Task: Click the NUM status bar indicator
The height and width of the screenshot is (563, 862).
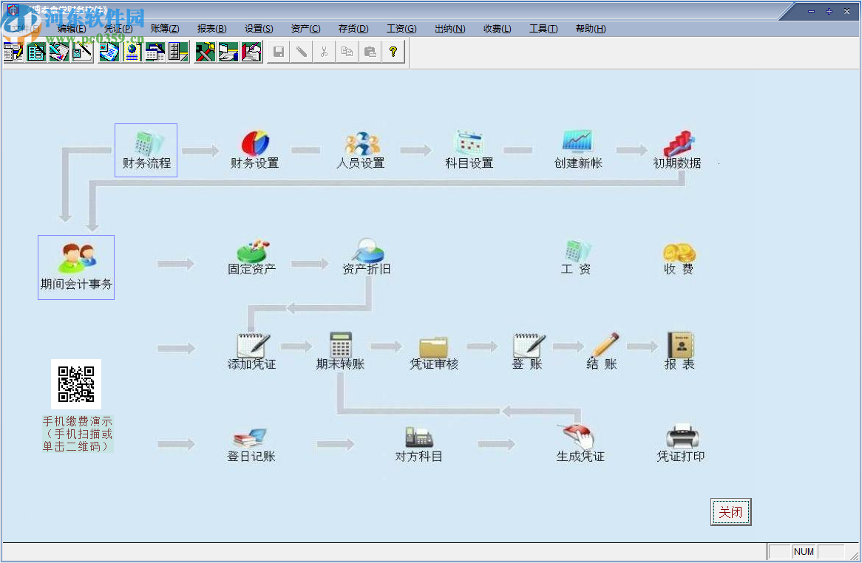Action: 804,551
